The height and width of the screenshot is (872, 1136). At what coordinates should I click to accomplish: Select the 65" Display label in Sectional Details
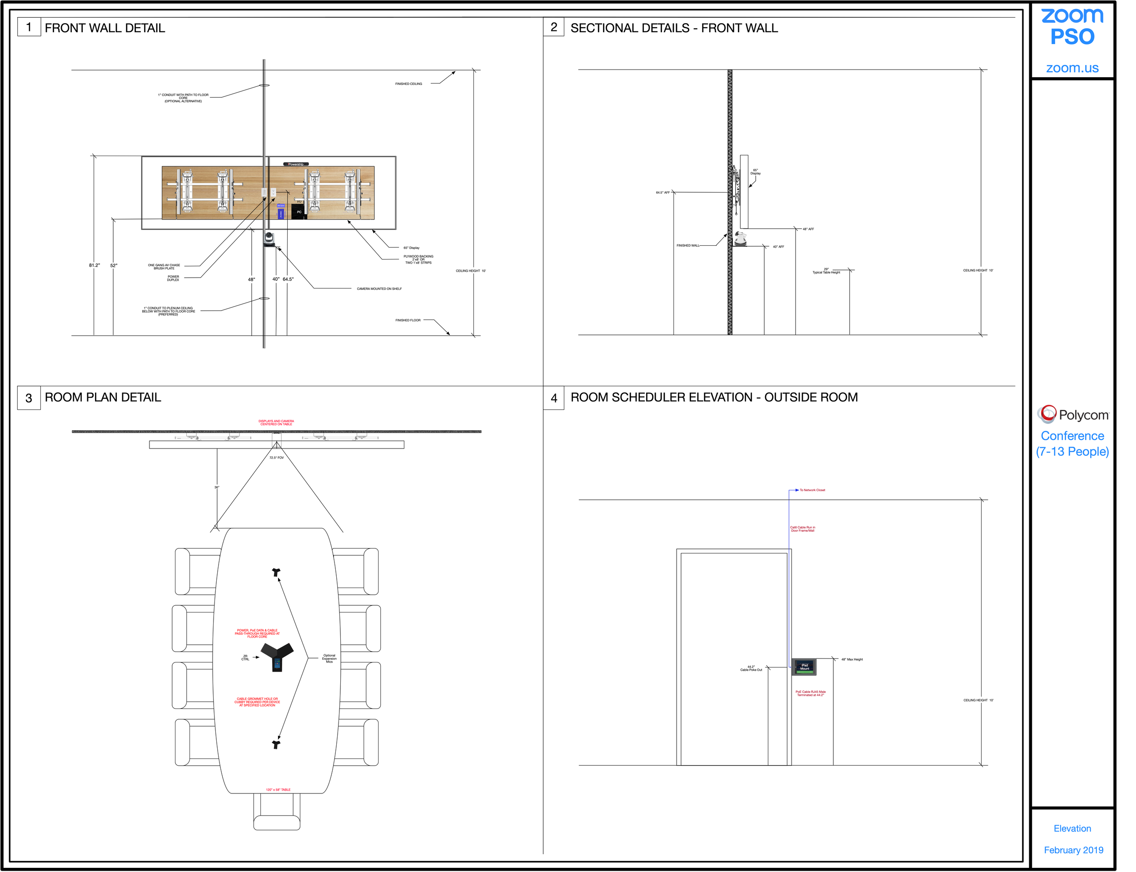point(755,172)
